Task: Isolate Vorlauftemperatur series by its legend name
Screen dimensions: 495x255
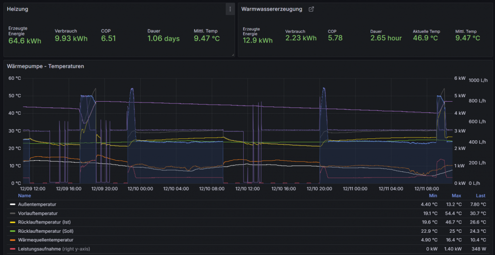Action: pyautogui.click(x=38, y=213)
